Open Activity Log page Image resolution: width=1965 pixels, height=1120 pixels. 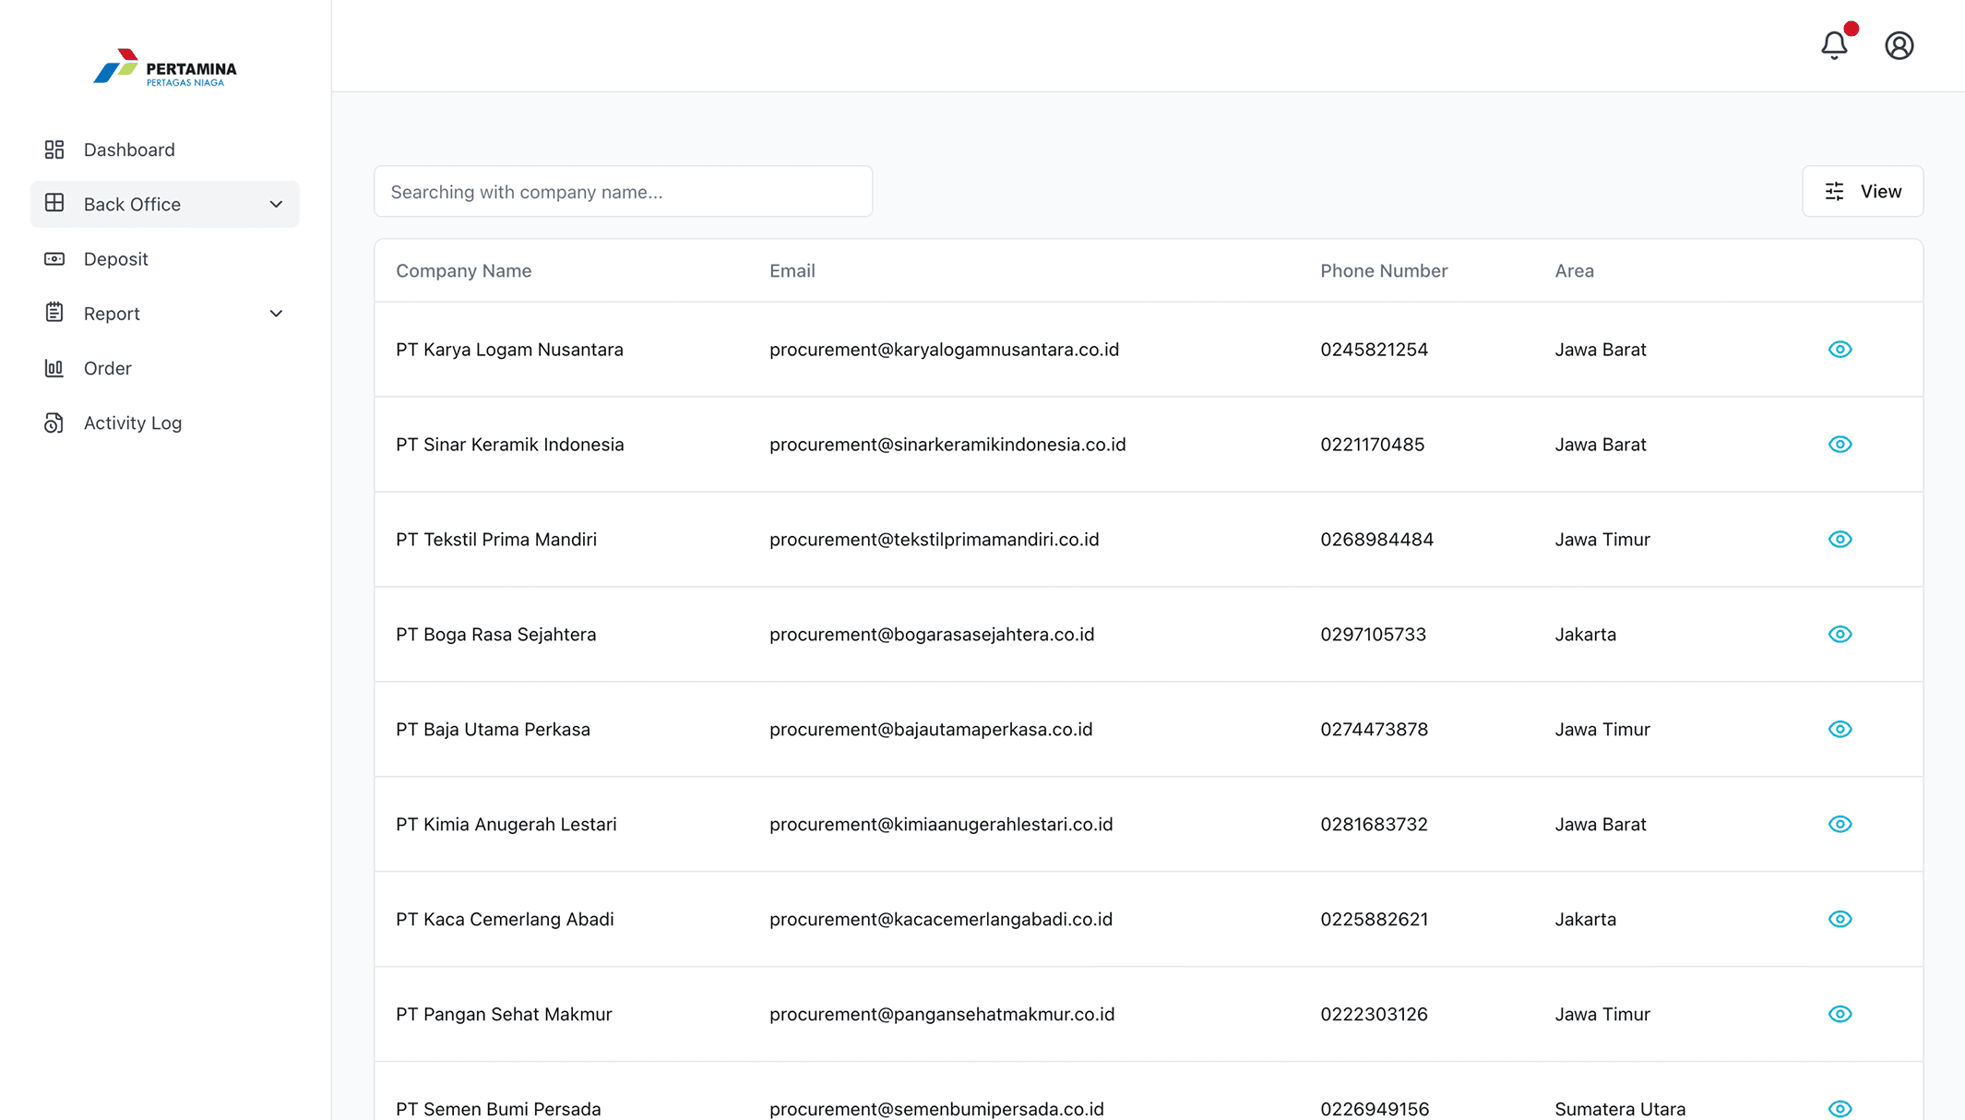click(165, 423)
